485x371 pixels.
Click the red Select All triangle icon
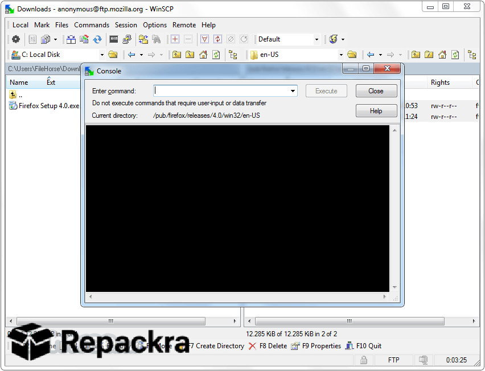tap(204, 39)
